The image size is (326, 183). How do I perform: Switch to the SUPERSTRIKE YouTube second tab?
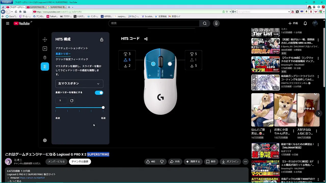click(36, 7)
